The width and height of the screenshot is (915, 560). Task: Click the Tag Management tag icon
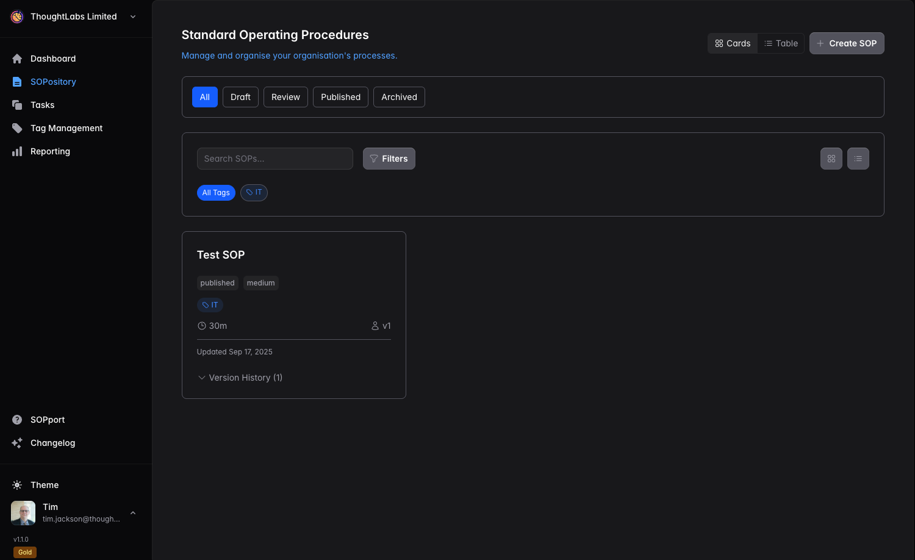(x=17, y=128)
